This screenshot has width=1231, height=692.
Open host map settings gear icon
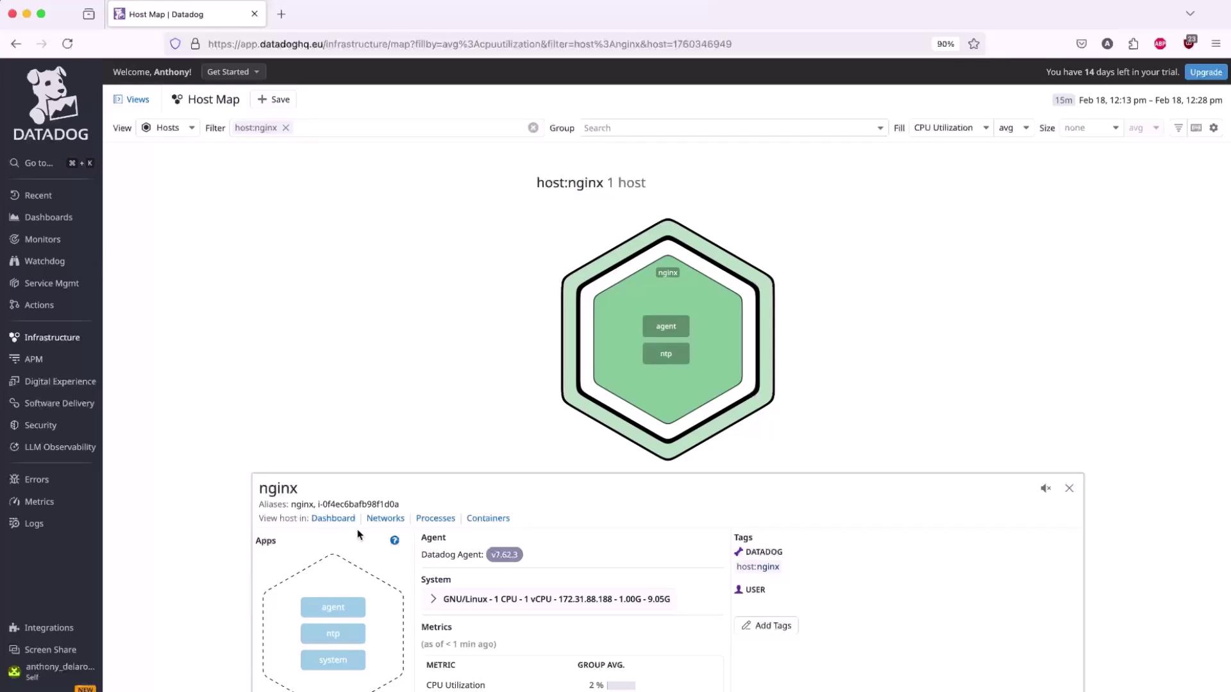click(1214, 128)
